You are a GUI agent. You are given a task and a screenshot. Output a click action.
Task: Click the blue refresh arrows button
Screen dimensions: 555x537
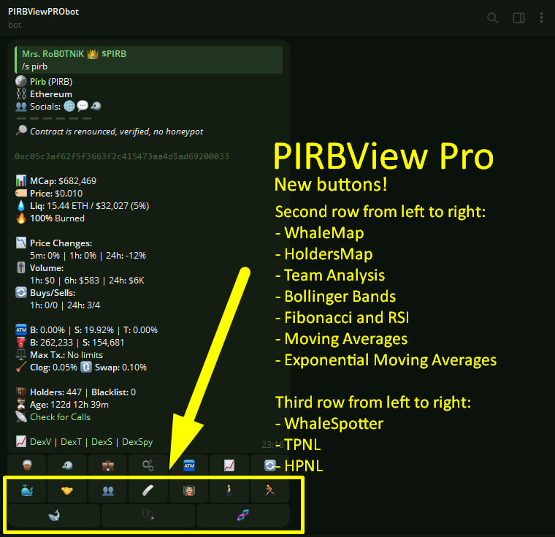pos(269,465)
